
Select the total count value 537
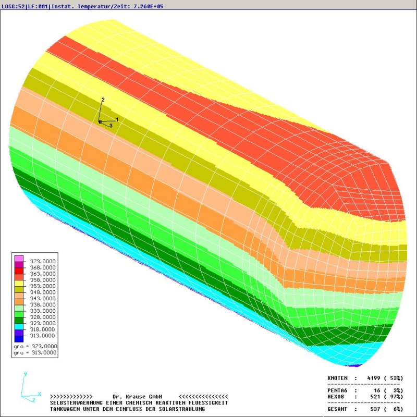375,409
